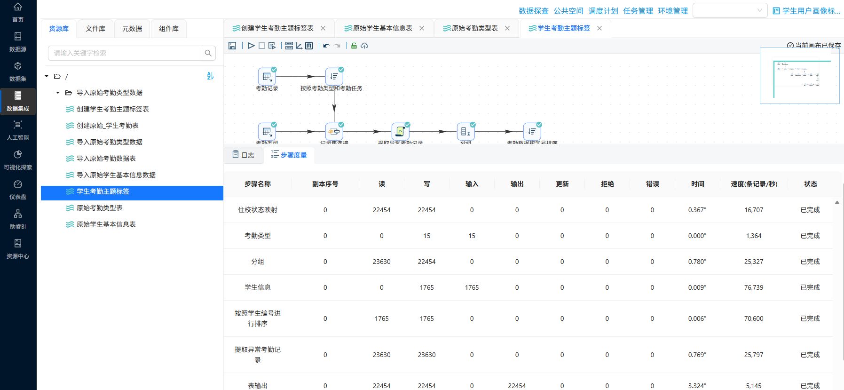Open the 导入原始考勤类型数据 job item
The image size is (844, 390).
point(110,142)
